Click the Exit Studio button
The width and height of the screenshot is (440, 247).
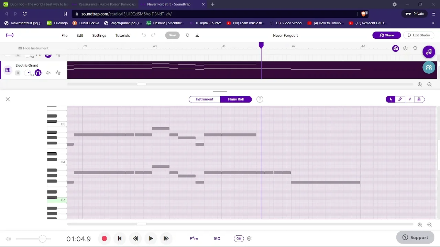pyautogui.click(x=419, y=35)
